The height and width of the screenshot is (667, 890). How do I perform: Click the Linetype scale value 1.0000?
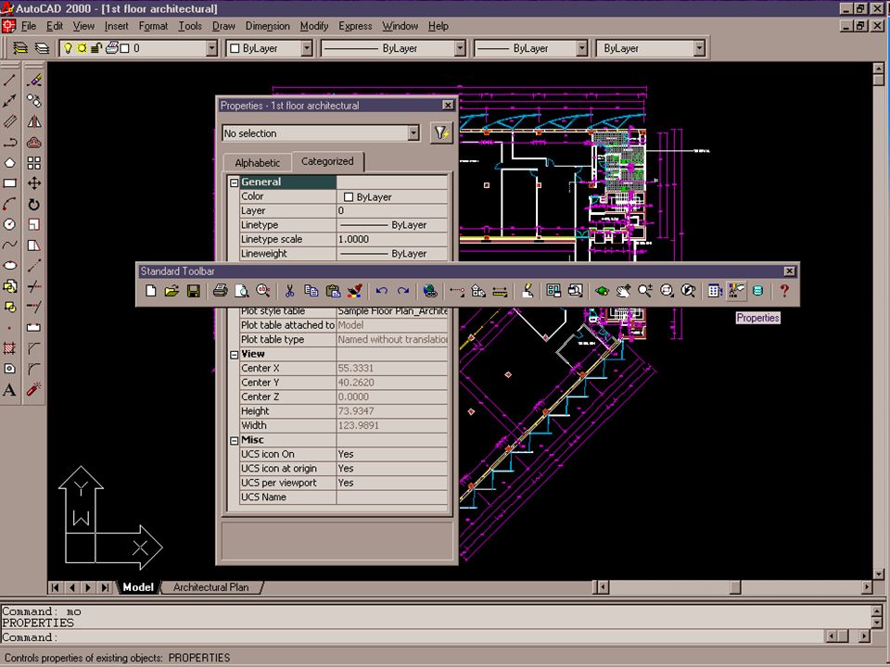pyautogui.click(x=391, y=239)
